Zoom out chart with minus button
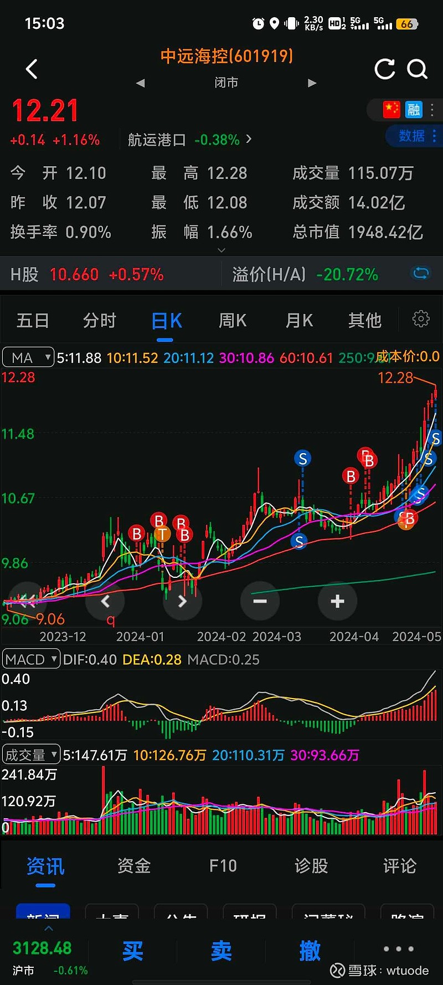 pyautogui.click(x=260, y=601)
